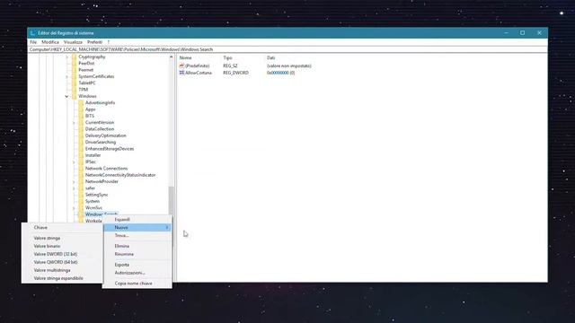Click the DWORD icon next to AllowCortana
The height and width of the screenshot is (323, 575).
181,73
